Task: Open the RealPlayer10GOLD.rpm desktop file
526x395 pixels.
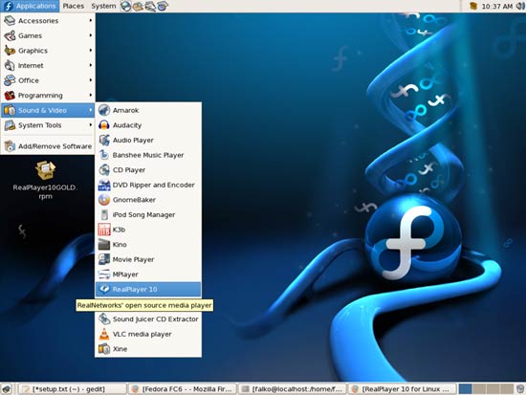Action: click(x=45, y=180)
